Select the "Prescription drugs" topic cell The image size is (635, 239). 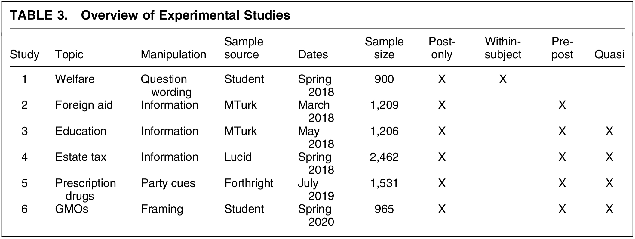click(85, 189)
